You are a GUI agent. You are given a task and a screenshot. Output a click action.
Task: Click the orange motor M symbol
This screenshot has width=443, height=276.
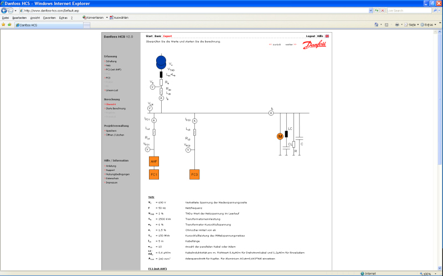(x=280, y=136)
